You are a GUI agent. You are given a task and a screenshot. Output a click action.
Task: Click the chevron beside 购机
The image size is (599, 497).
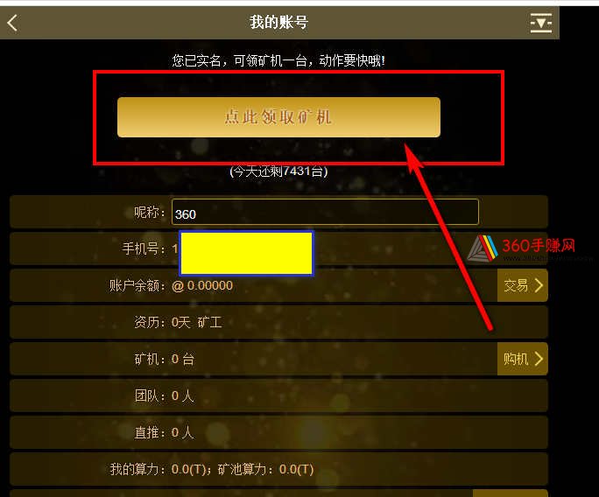(x=539, y=359)
